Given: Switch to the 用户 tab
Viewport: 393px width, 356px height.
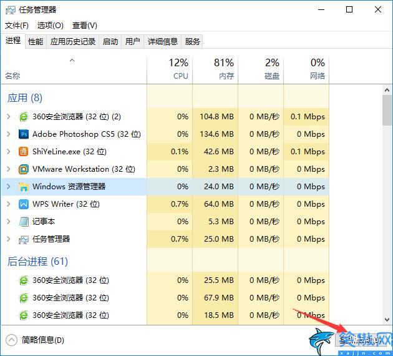Looking at the screenshot, I should point(133,41).
